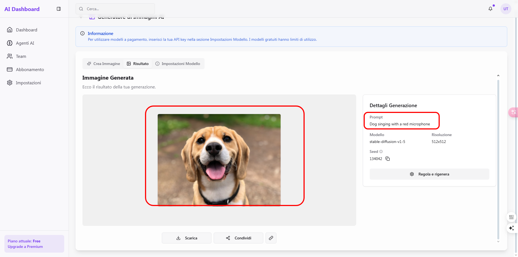This screenshot has height=257, width=518.
Task: Click the panel scrollbar up arrow
Action: 498,76
